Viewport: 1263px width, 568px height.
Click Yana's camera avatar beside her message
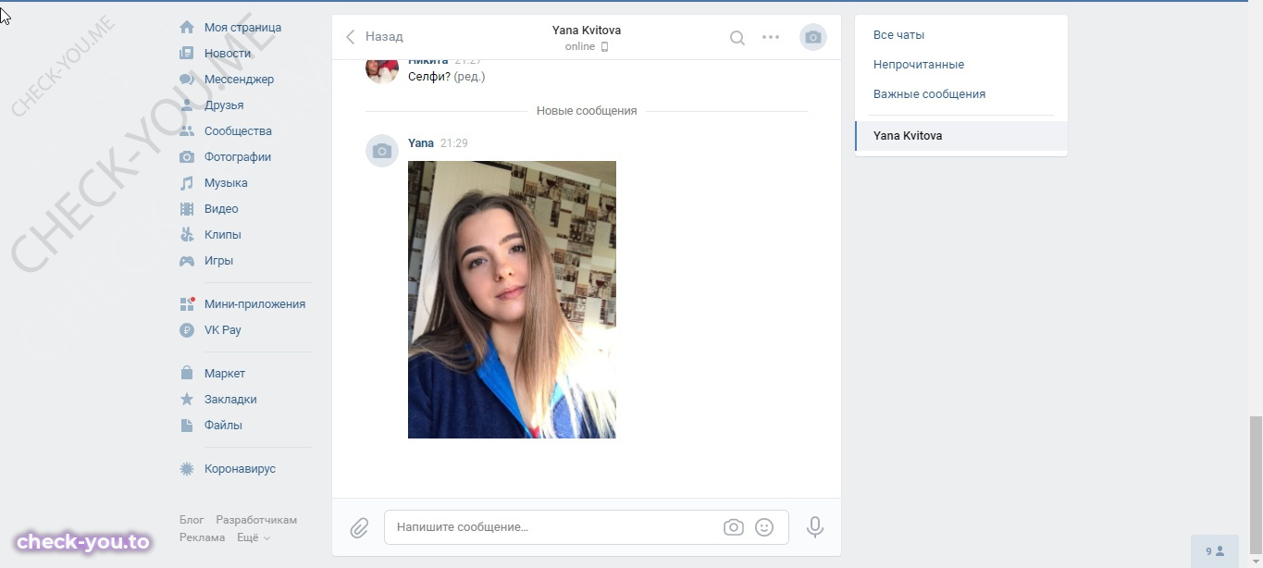pos(382,151)
